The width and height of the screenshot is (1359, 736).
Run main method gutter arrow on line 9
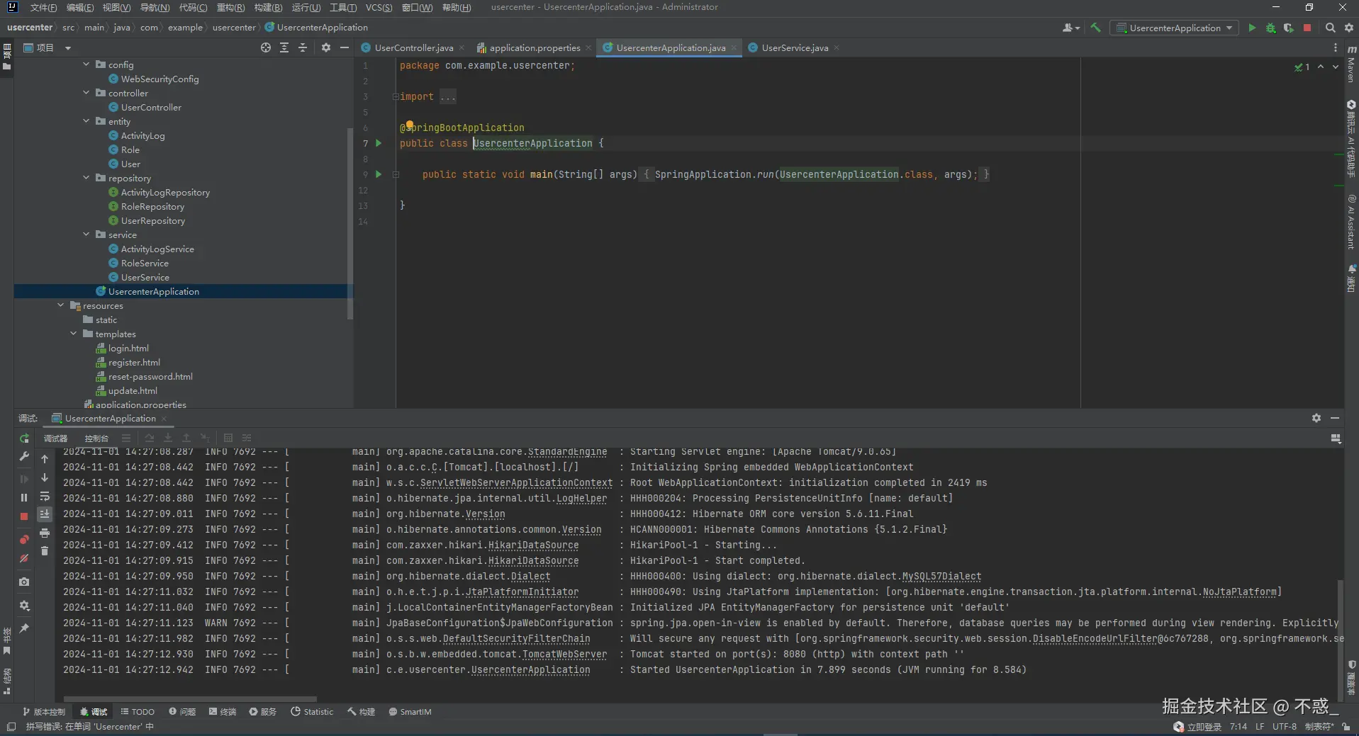[379, 174]
